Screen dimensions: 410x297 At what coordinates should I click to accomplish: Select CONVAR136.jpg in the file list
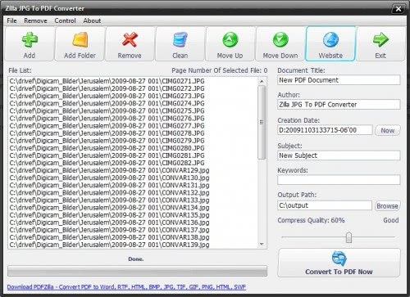coord(109,223)
